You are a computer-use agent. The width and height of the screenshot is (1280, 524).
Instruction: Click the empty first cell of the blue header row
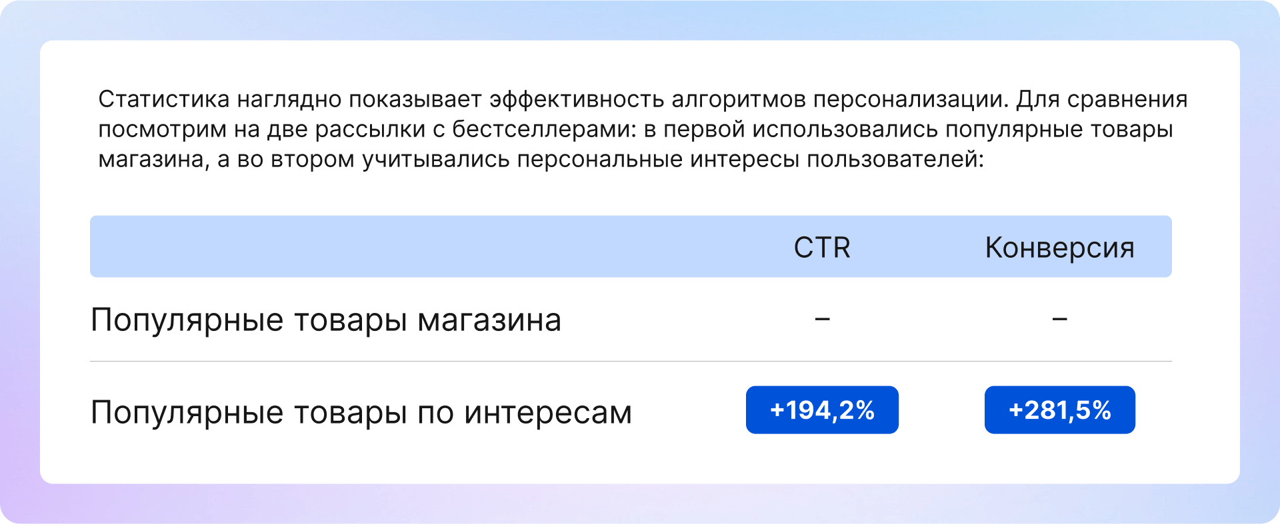(x=400, y=246)
